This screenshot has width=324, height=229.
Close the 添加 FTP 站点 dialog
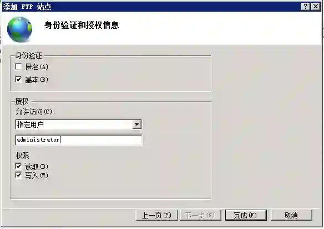click(x=316, y=7)
